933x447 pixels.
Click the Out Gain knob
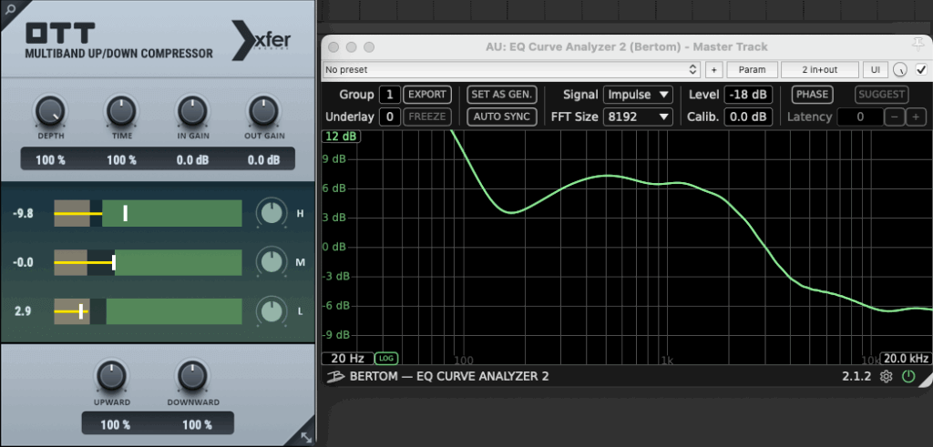point(262,112)
